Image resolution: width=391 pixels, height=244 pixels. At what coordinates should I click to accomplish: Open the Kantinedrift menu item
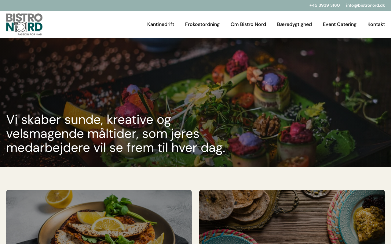[x=161, y=24]
